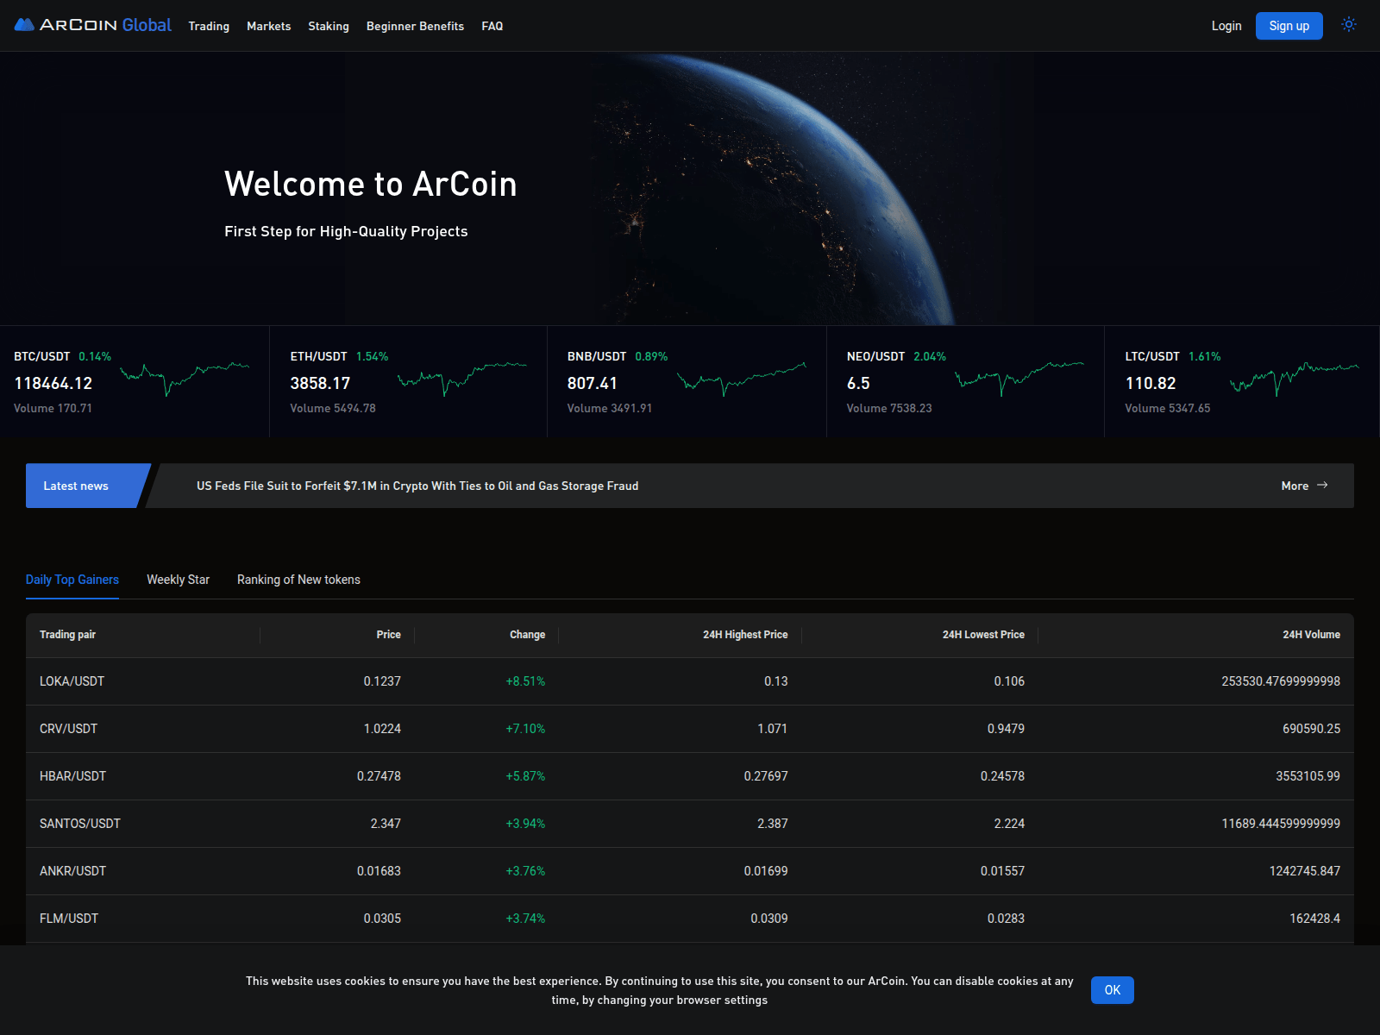Open the FAQ page
Screen dimensions: 1380x1035
[492, 26]
